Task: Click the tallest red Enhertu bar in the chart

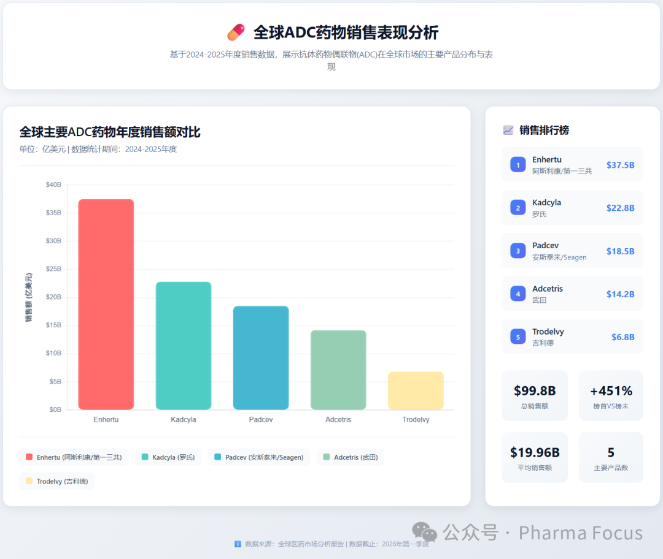Action: pyautogui.click(x=106, y=303)
